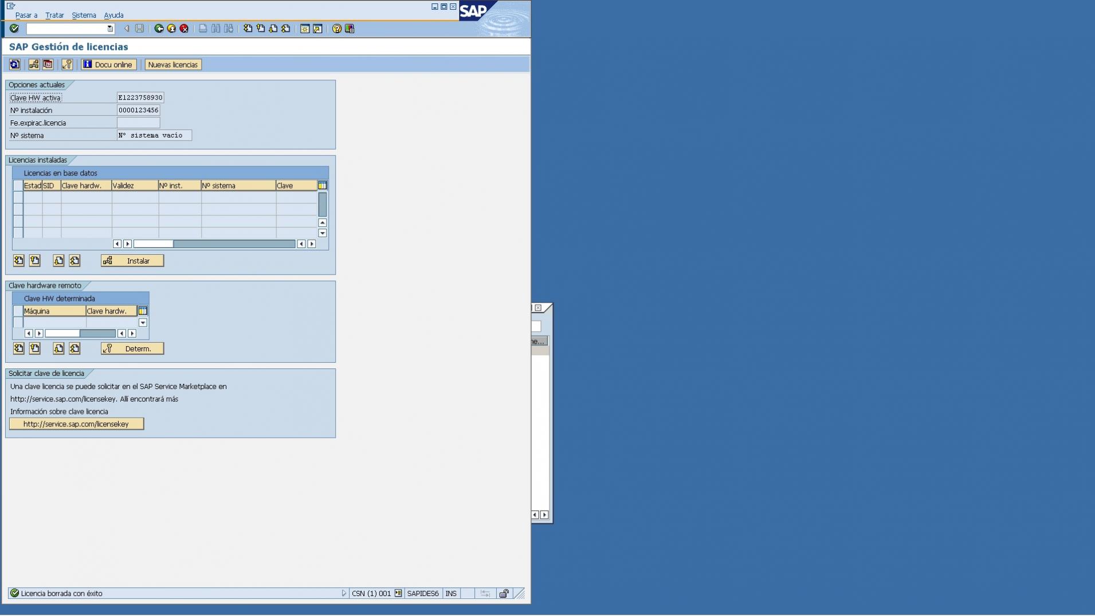This screenshot has height=616, width=1095.
Task: Click last-page icon under Clave HW determinada table
Action: click(74, 348)
